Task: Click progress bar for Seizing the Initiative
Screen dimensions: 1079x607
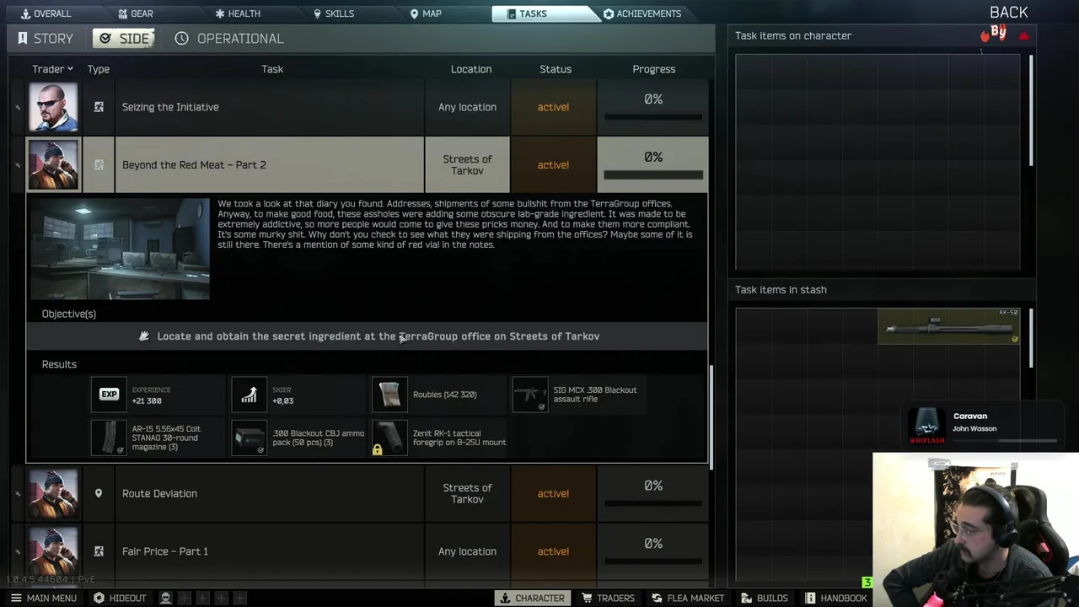Action: click(x=653, y=117)
